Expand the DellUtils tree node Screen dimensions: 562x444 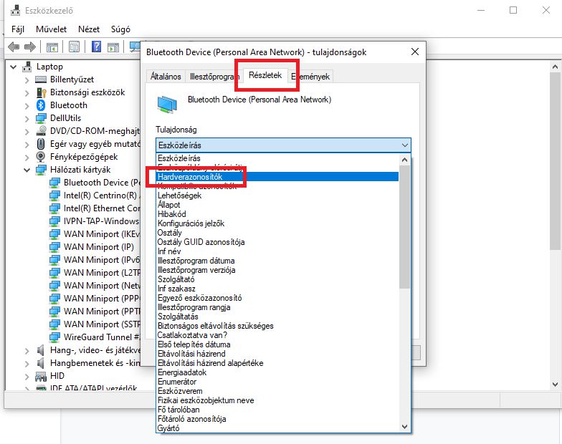(27, 118)
